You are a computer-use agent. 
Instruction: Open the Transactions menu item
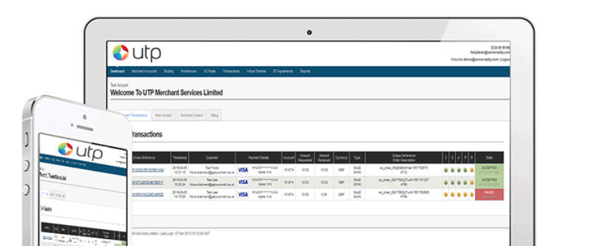point(231,71)
